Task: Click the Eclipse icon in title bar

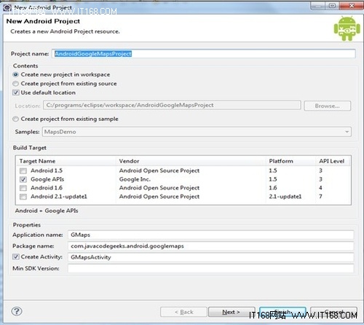Action: point(7,8)
